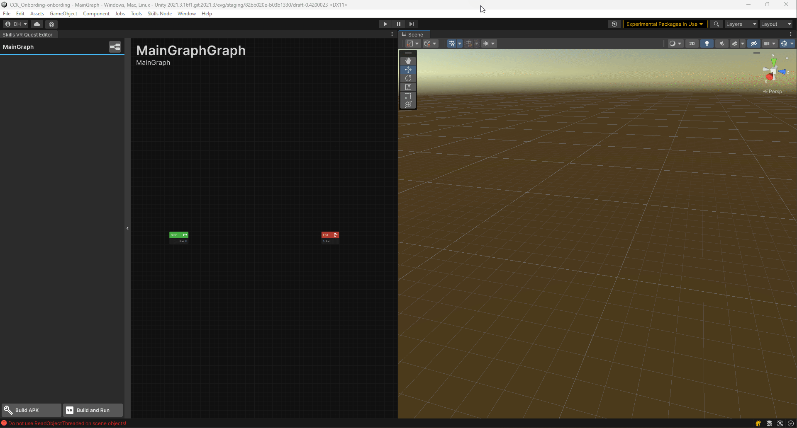Click the Build and Run button
This screenshot has height=428, width=797.
[93, 410]
